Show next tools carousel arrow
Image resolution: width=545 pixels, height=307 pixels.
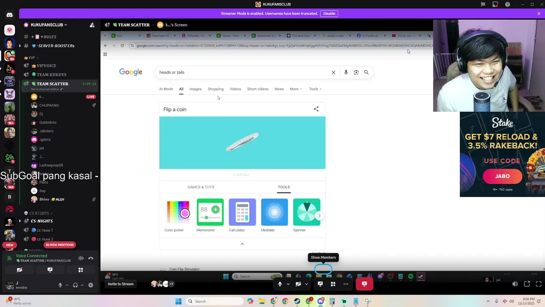pyautogui.click(x=319, y=216)
